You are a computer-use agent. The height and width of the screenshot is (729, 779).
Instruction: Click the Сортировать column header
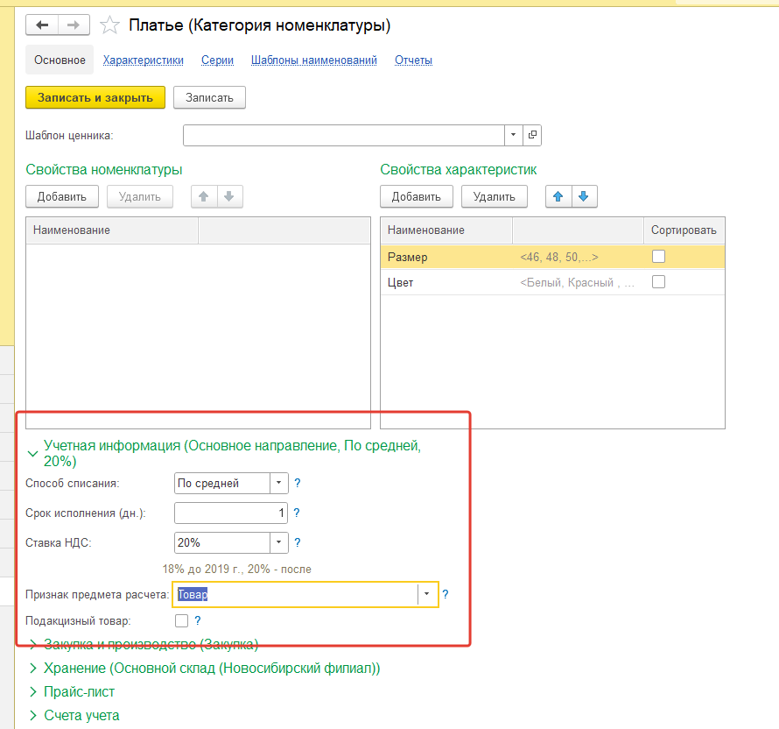[x=684, y=230]
